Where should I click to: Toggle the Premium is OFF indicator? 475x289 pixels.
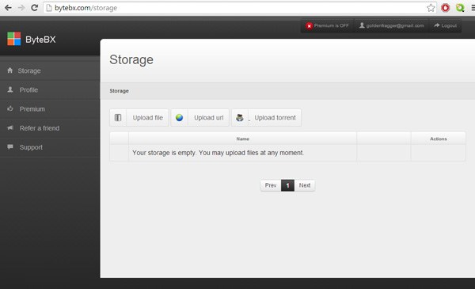(327, 26)
